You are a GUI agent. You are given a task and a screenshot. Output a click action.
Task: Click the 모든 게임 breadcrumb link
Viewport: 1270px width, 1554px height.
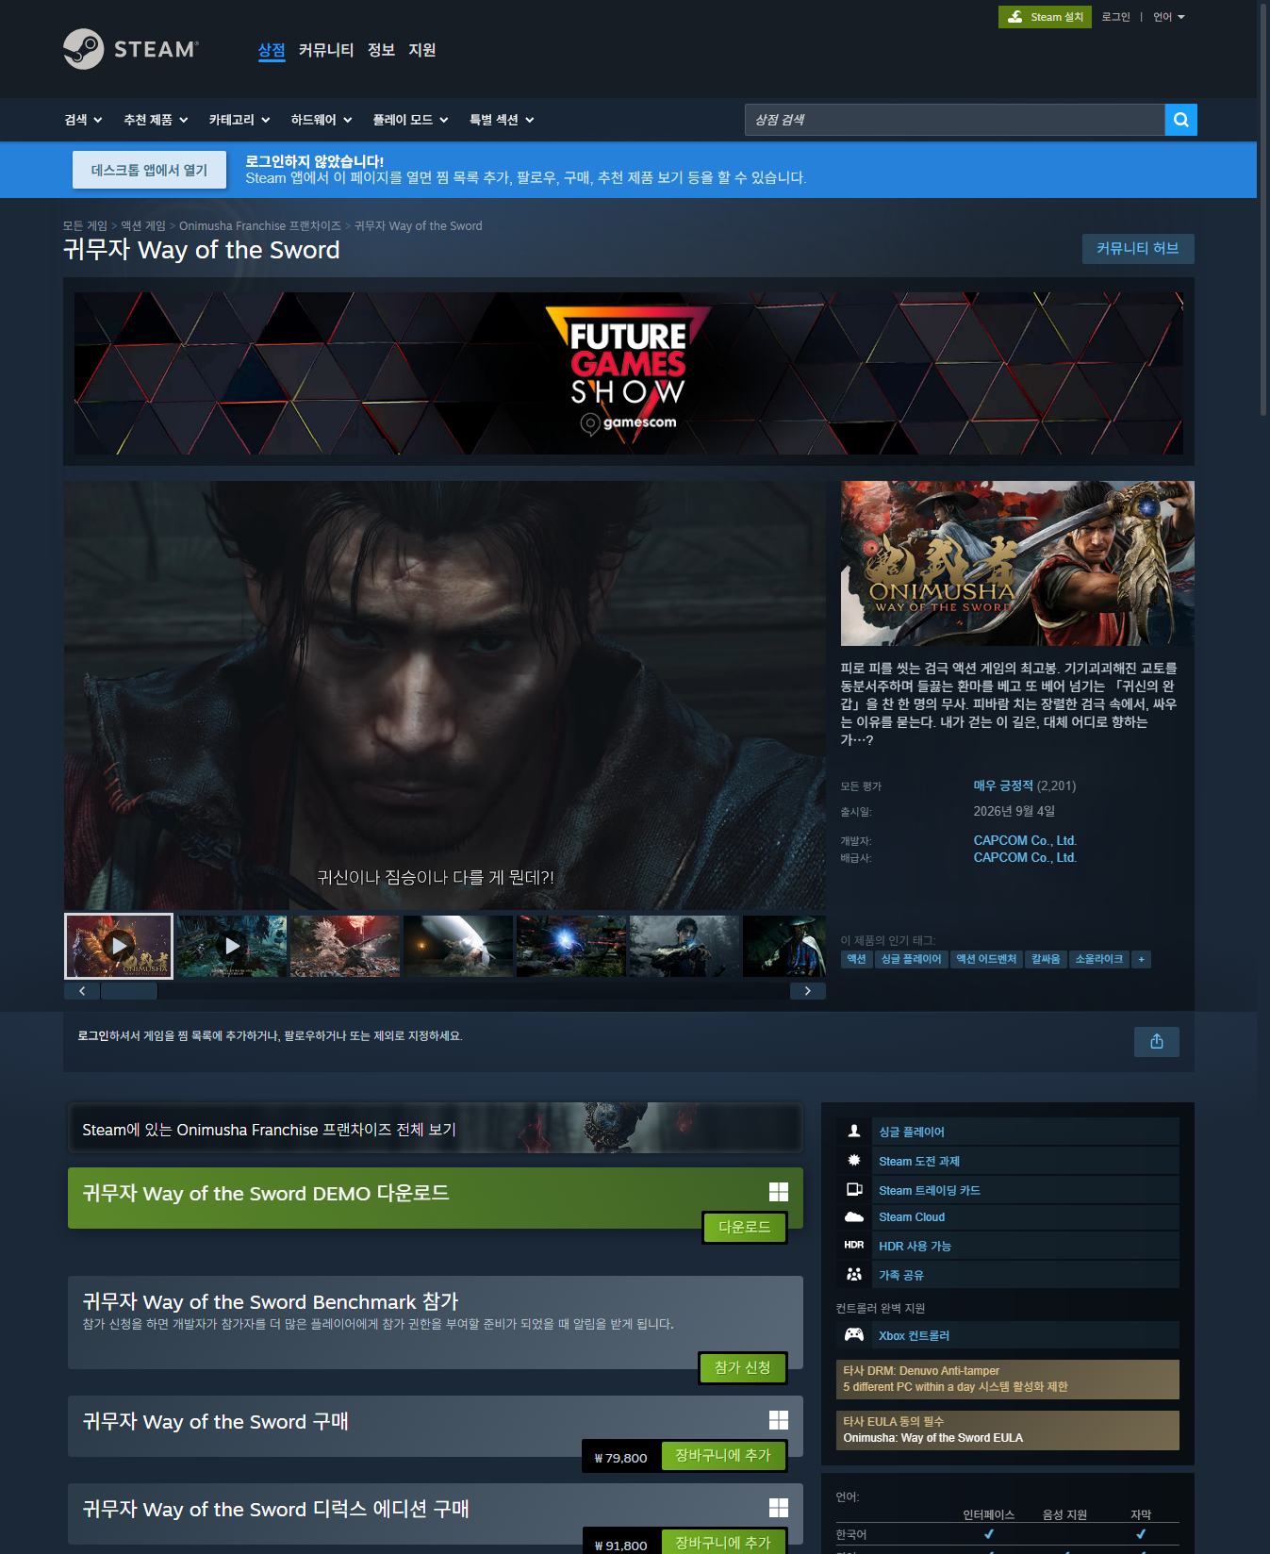pyautogui.click(x=85, y=225)
